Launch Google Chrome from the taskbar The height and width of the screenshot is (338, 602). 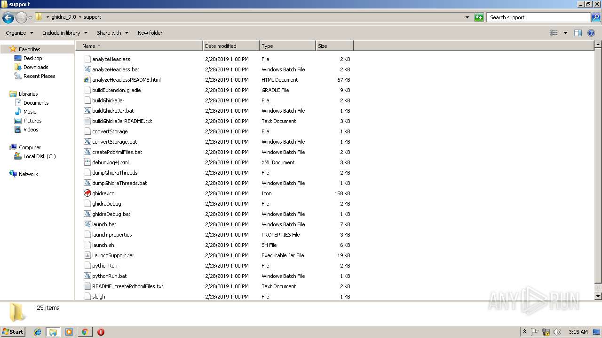[85, 332]
